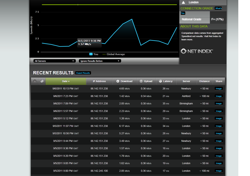This screenshot has height=176, width=250.
Task: Click the X clear icon in results header
Action: click(x=35, y=81)
